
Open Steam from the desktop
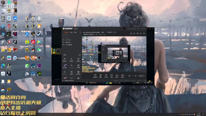tap(39, 34)
